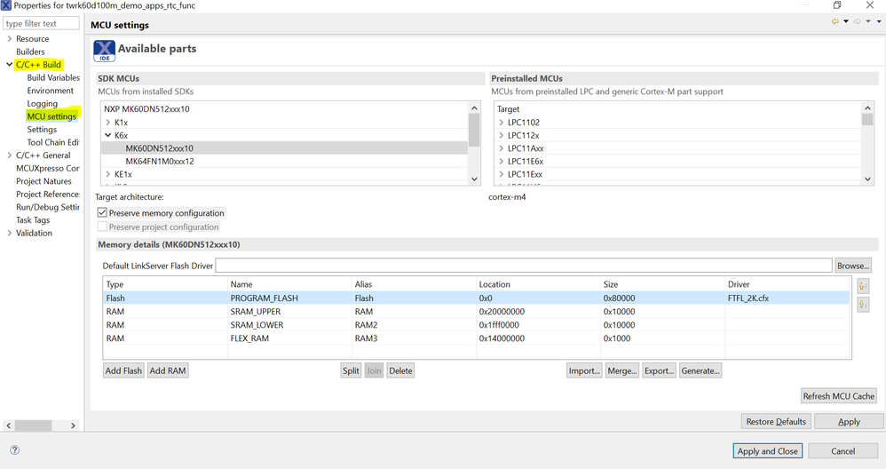Expand the LPC1102 preinstalled target
Viewport: 886px width, 469px height.
click(502, 122)
